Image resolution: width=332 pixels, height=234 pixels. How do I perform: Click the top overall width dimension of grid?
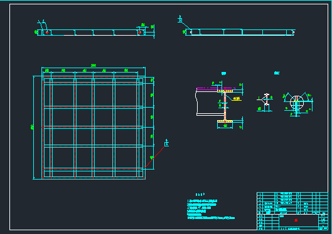tap(94, 66)
